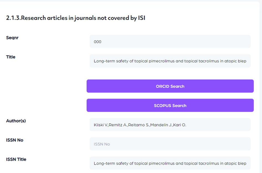Click the Author(s) label
Screen dimensions: 262x173
tap(16, 121)
